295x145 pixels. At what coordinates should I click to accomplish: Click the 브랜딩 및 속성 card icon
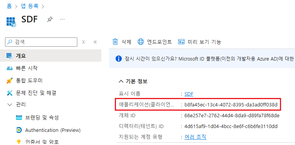(19, 118)
